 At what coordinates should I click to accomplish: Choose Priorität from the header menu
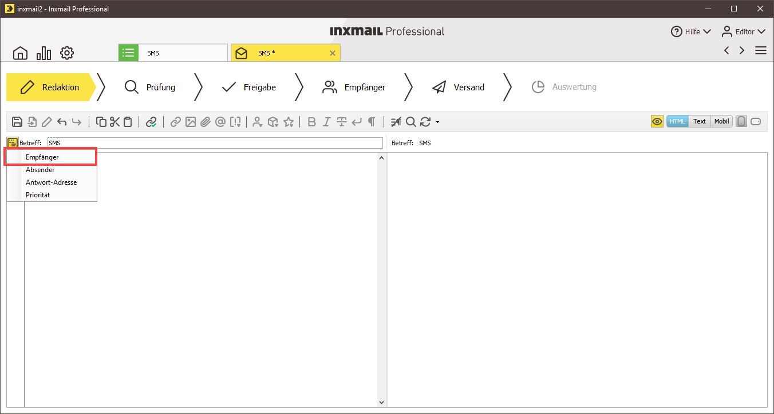pos(51,195)
